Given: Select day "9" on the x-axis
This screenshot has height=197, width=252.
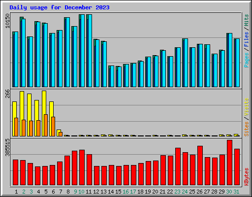Looking at the screenshot, I should coord(75,192).
